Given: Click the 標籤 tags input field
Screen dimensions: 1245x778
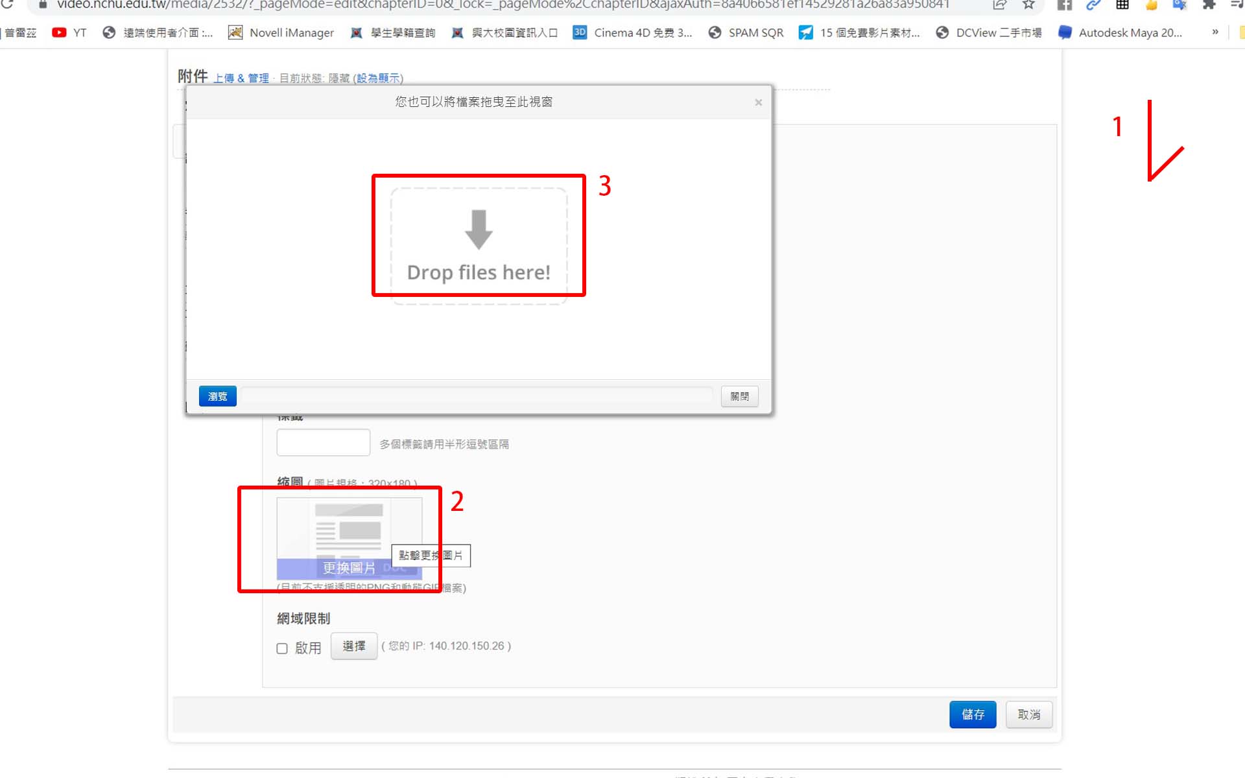Looking at the screenshot, I should pyautogui.click(x=323, y=443).
